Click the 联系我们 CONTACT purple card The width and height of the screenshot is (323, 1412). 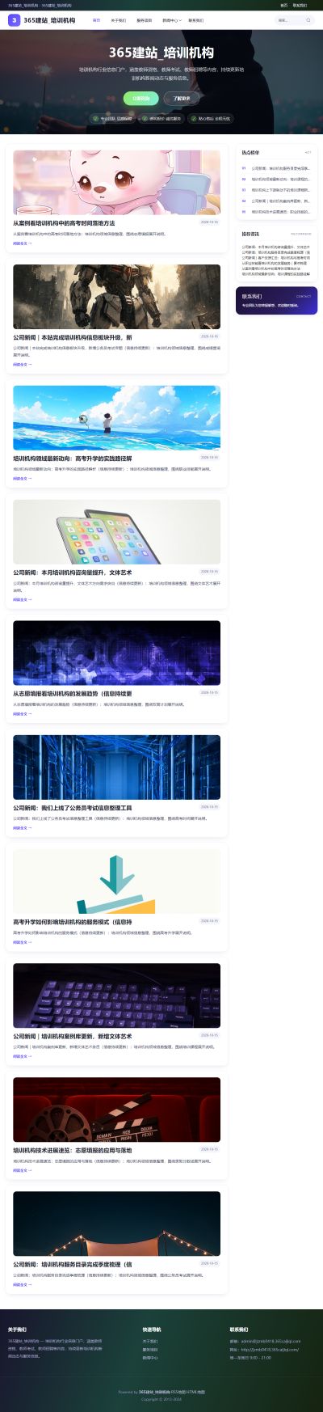coord(276,300)
